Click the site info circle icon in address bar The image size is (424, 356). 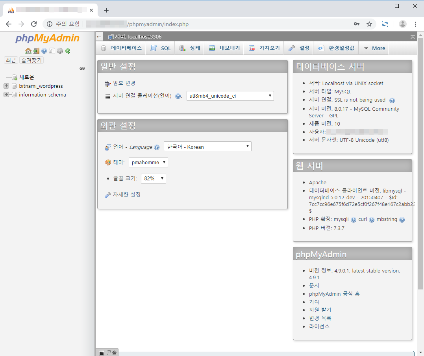50,24
